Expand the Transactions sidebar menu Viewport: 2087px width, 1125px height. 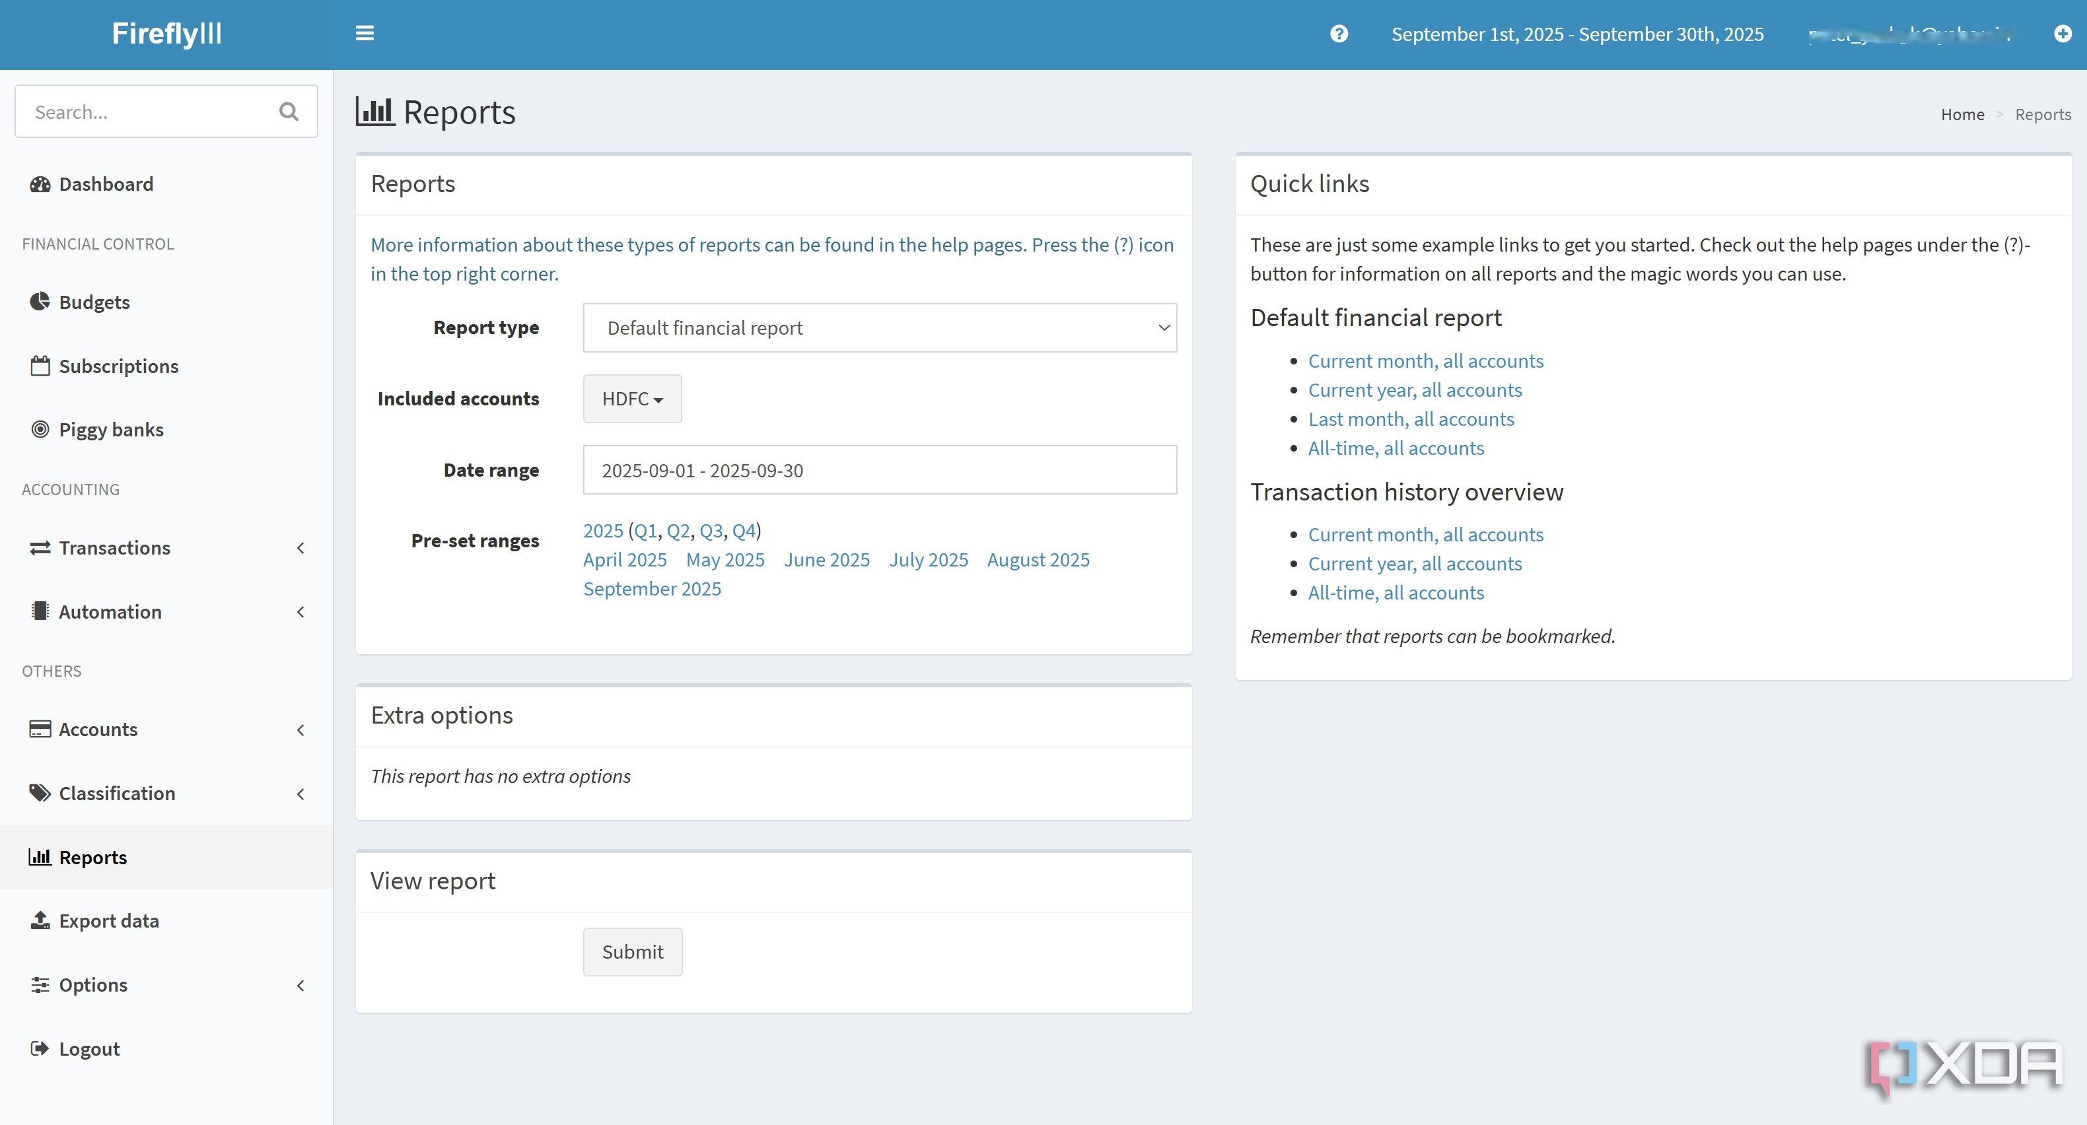[x=166, y=547]
